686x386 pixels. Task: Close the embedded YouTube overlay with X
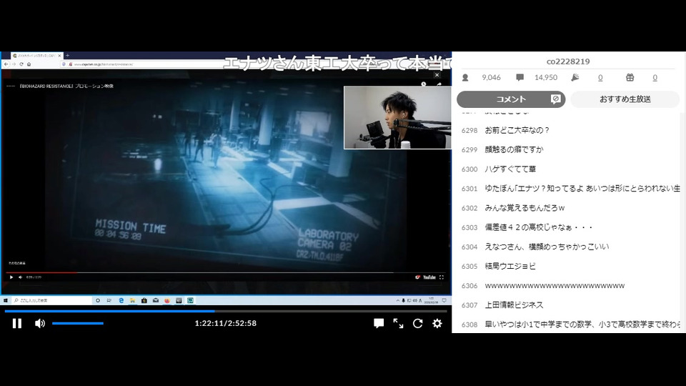tap(437, 75)
